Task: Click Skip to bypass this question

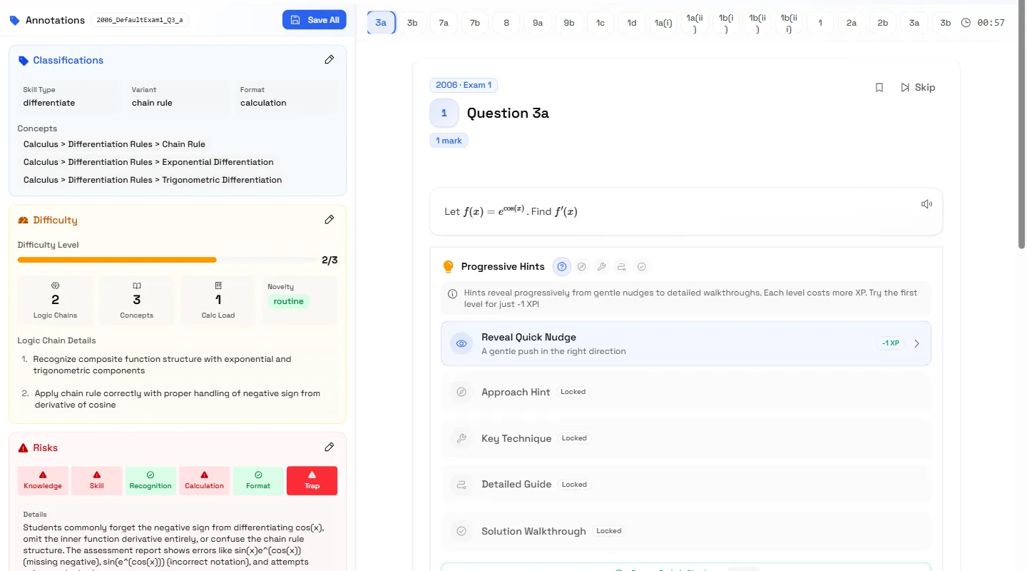Action: click(919, 87)
